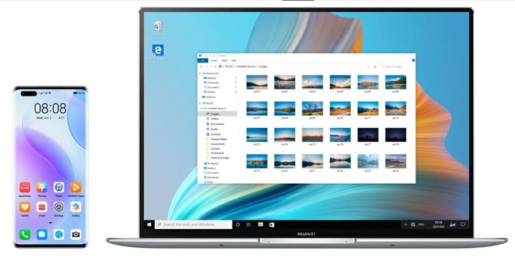Open the File menu in Explorer

(x=202, y=60)
